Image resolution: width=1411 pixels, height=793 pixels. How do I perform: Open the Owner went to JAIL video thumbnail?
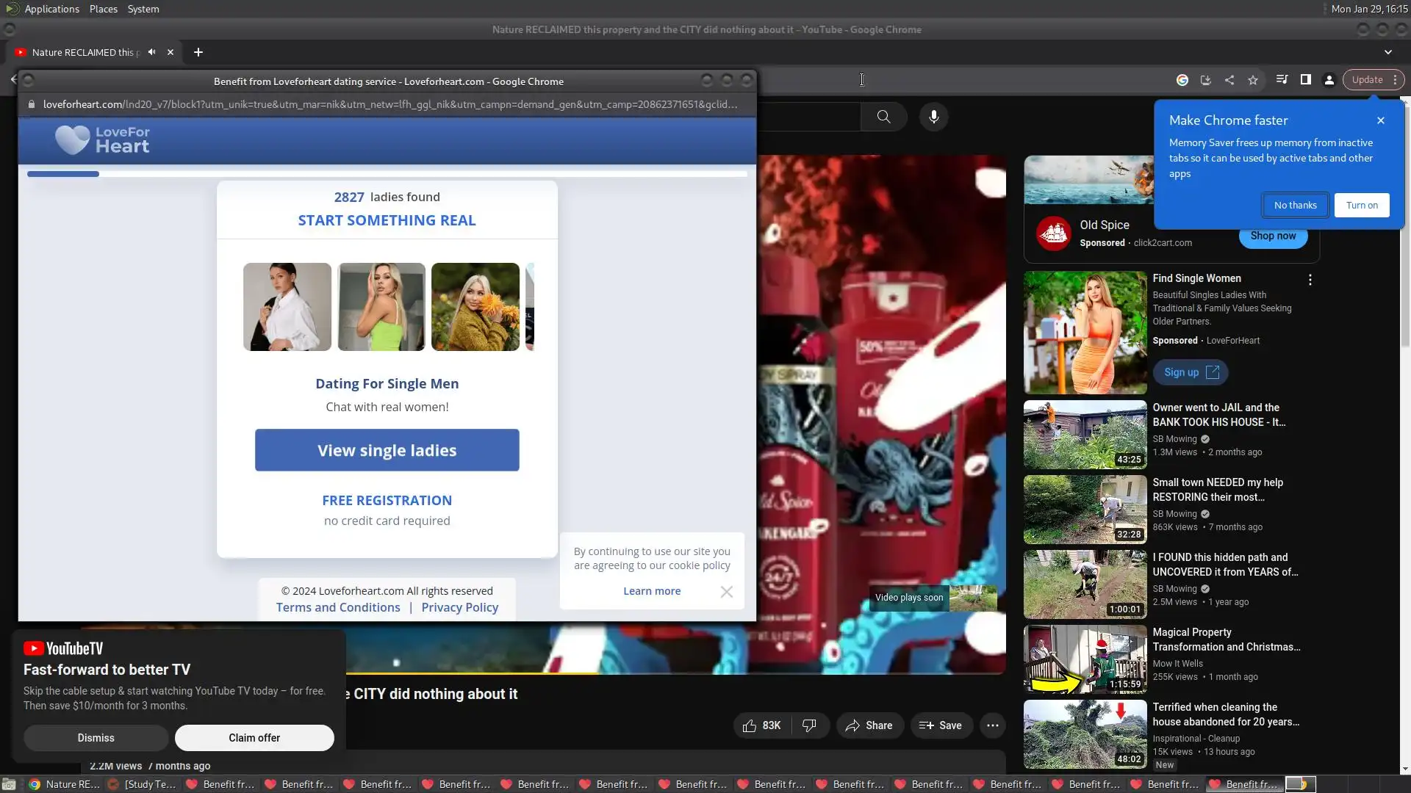coord(1085,435)
